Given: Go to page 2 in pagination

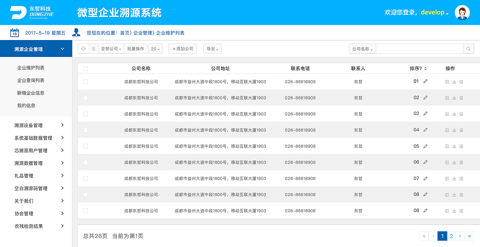Looking at the screenshot, I should point(451,236).
